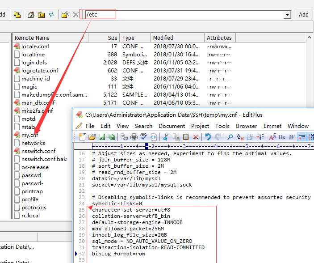
Task: Click into the /etc path field
Action: [184, 15]
